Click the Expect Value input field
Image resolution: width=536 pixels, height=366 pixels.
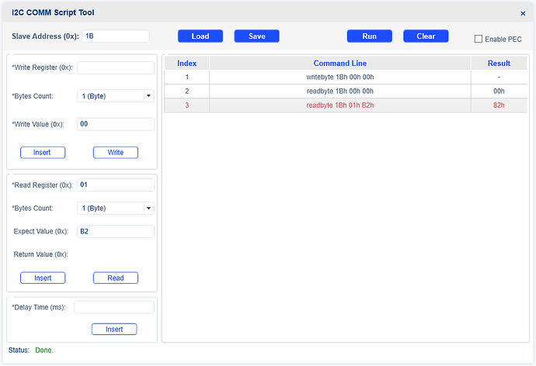[x=116, y=231]
